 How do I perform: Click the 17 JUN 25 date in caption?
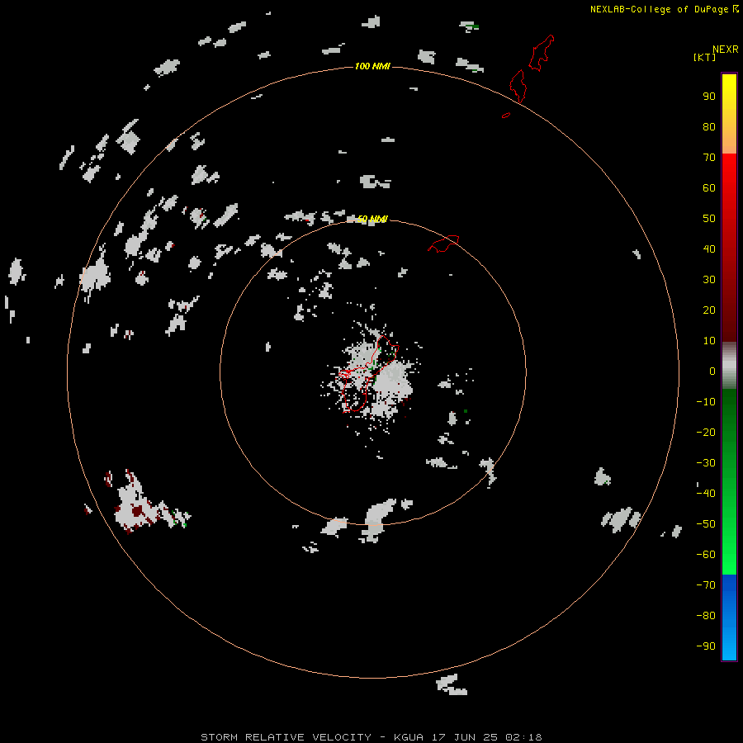464,737
